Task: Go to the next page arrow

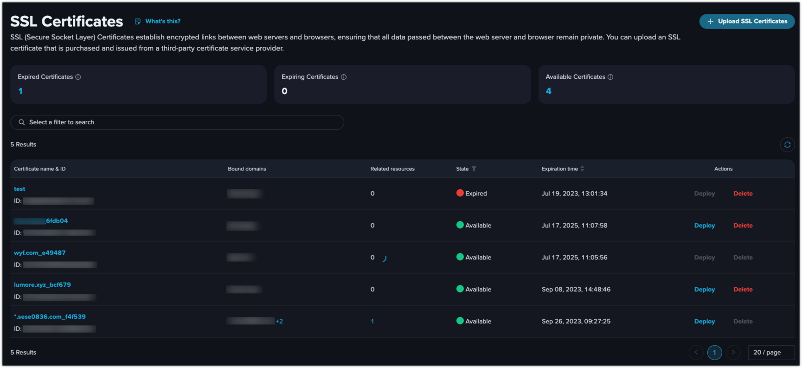Action: 733,352
